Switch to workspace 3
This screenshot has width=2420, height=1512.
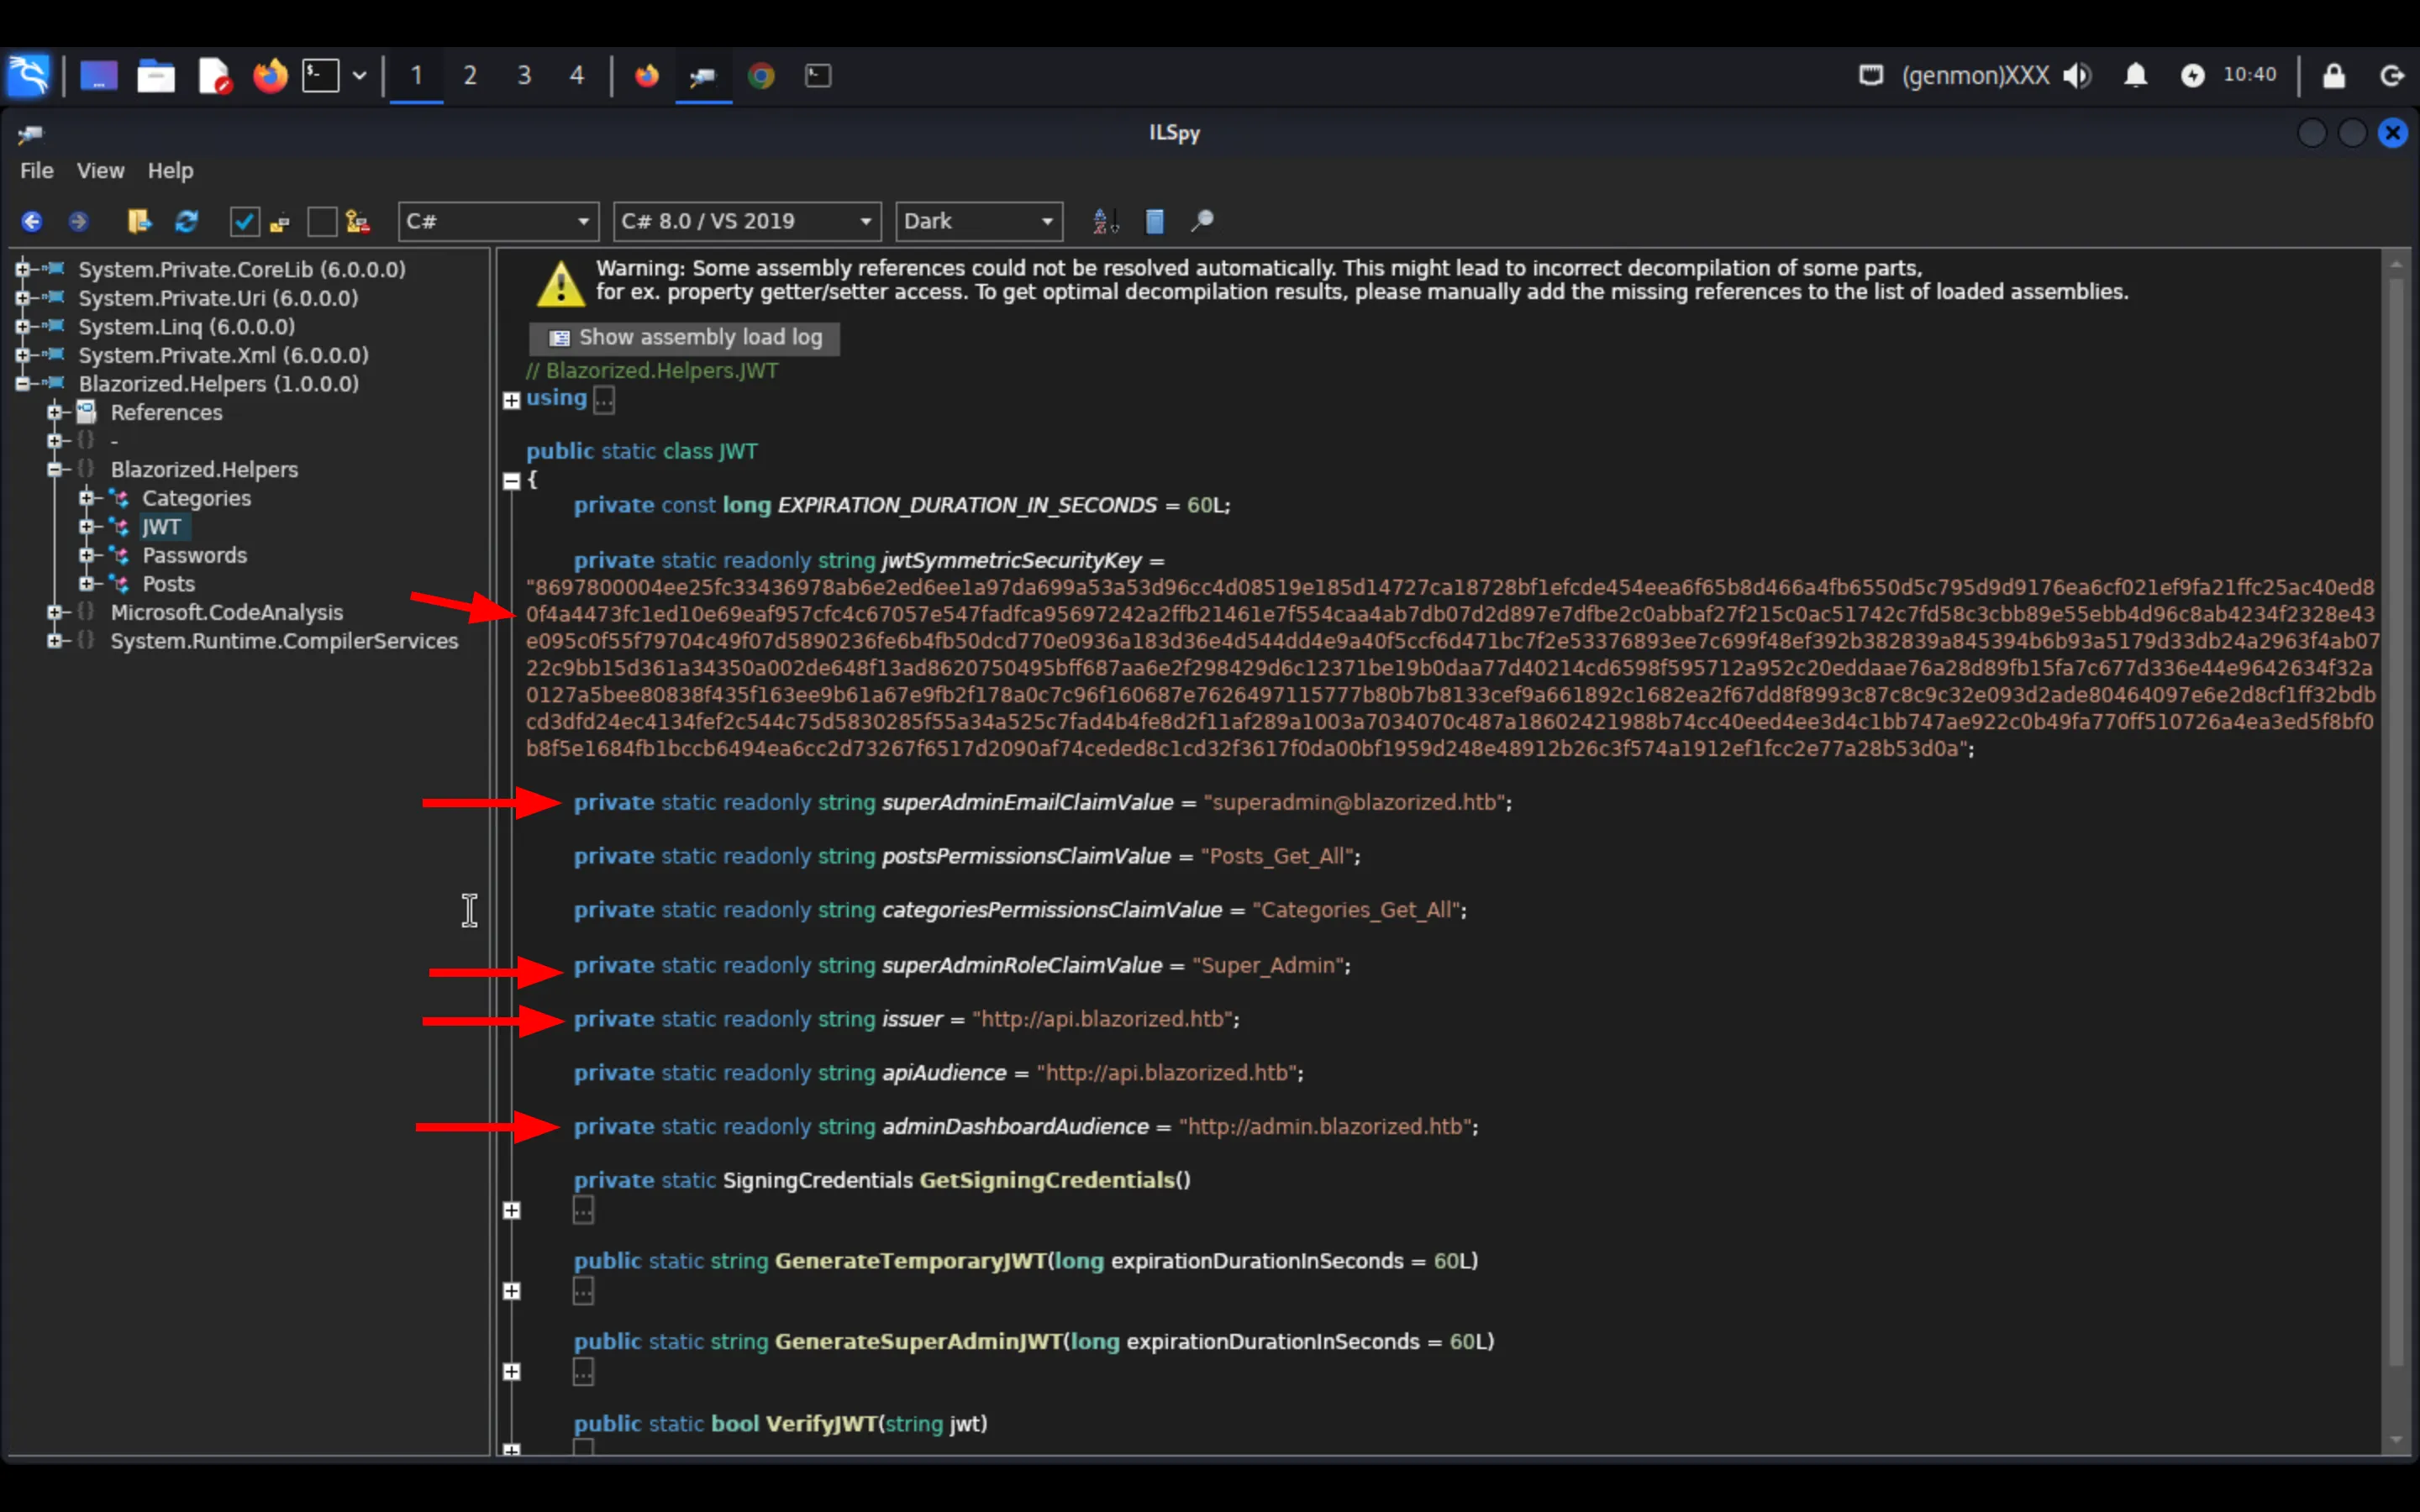(x=524, y=75)
